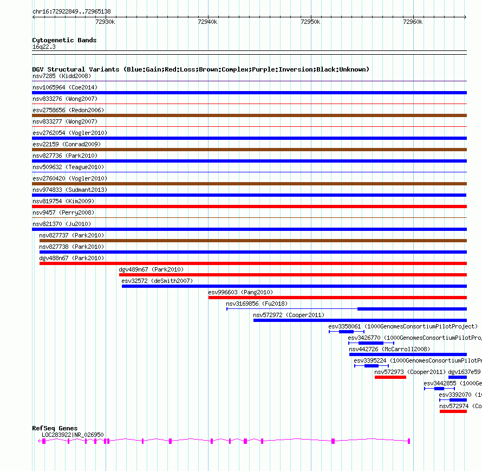
Task: Click the esv3395224 variant glyph
Action: (x=372, y=366)
